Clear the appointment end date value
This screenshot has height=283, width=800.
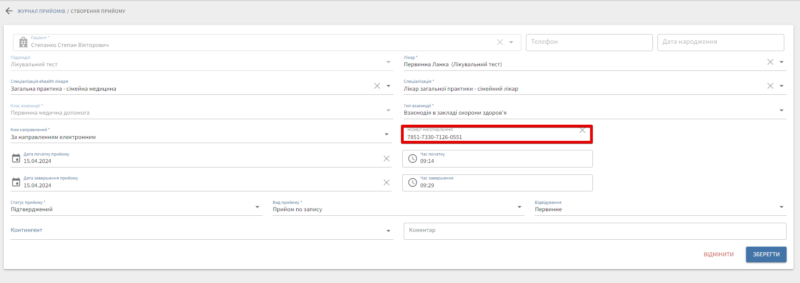tap(386, 183)
